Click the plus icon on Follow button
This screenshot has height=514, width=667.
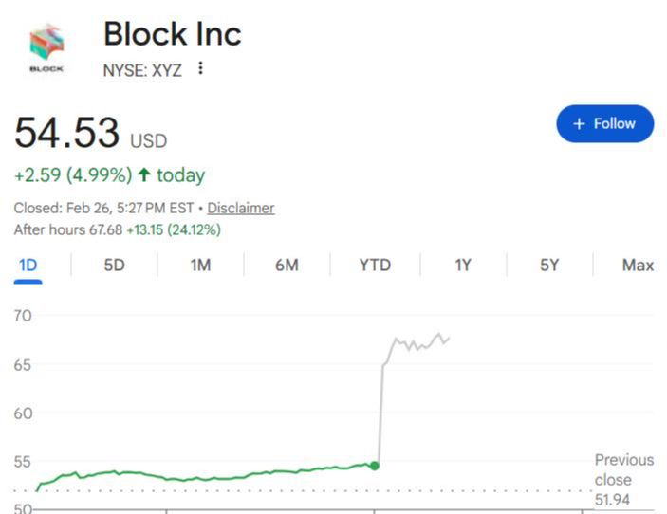click(x=579, y=124)
